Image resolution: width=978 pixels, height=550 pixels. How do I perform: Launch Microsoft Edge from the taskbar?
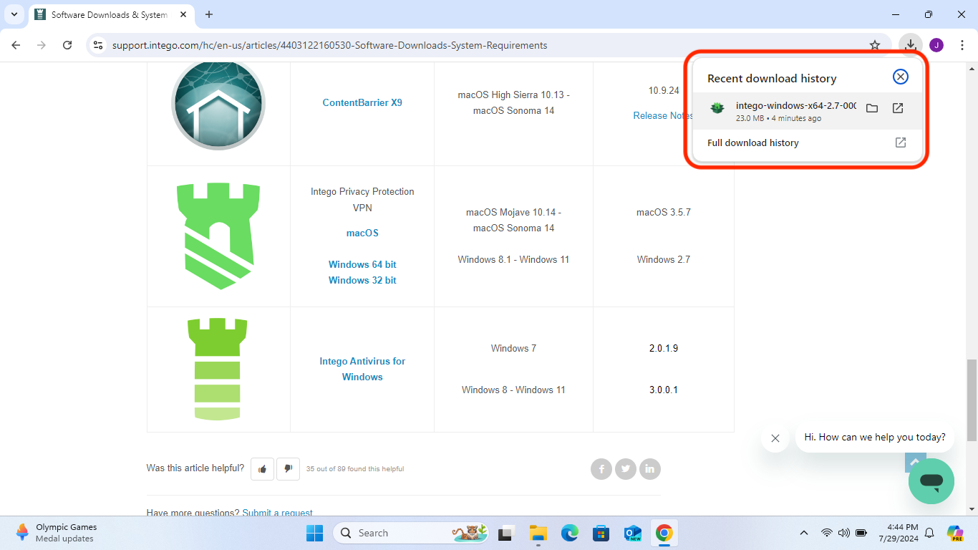[570, 533]
